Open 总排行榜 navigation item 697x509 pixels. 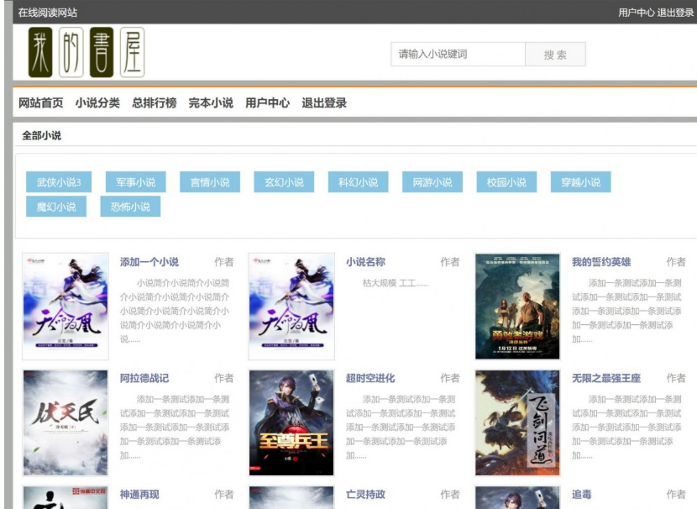155,103
